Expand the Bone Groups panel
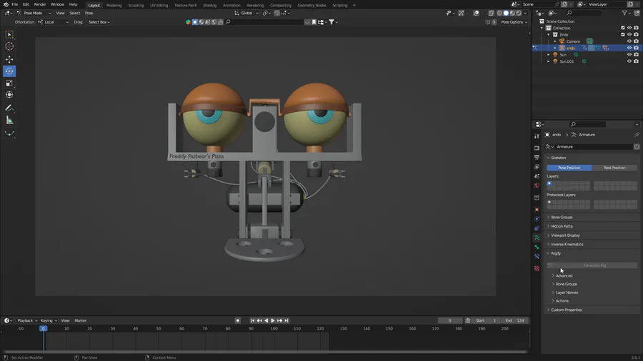This screenshot has height=361, width=643. 562,217
